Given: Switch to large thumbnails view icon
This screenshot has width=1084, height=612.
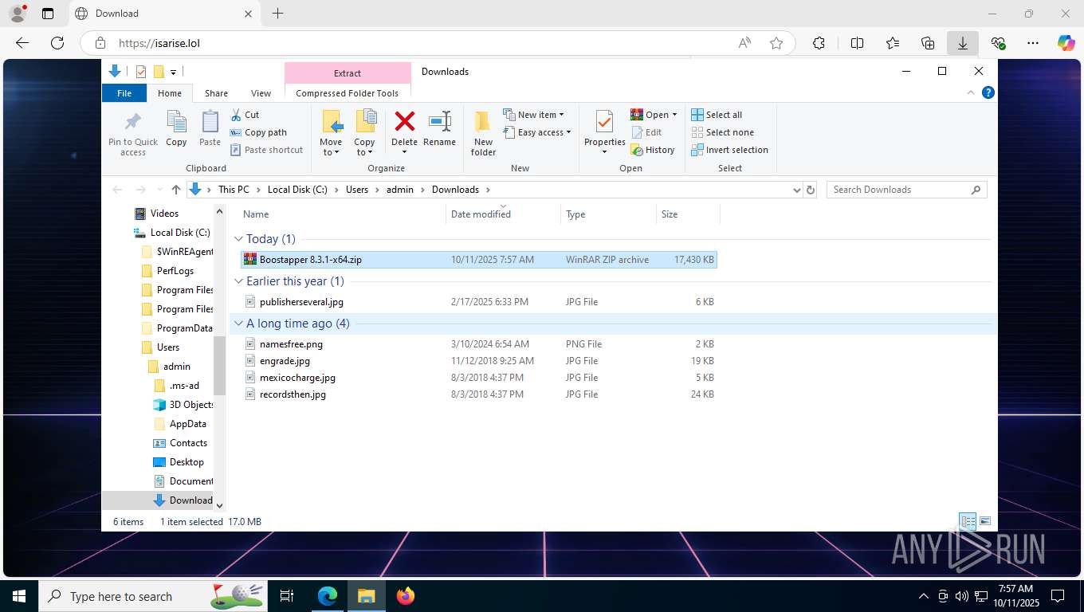Looking at the screenshot, I should coord(985,521).
